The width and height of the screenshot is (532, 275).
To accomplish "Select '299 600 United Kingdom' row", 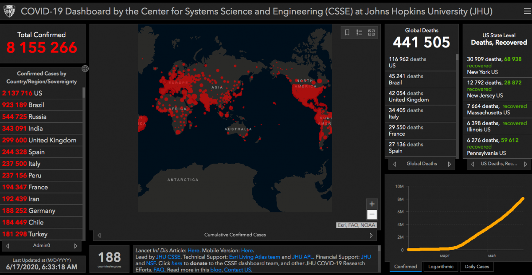I will [x=41, y=140].
